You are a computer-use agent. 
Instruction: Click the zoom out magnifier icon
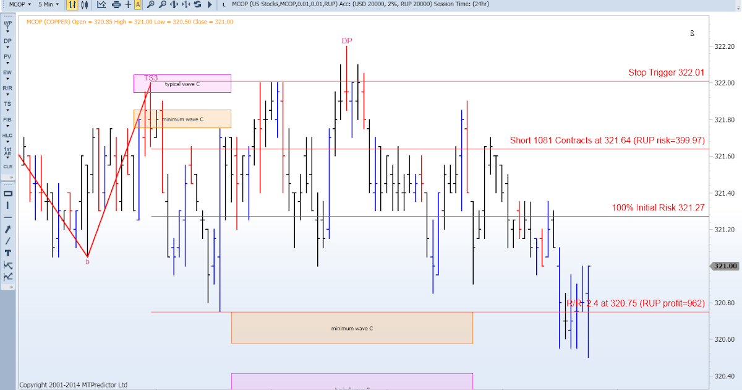coord(163,6)
